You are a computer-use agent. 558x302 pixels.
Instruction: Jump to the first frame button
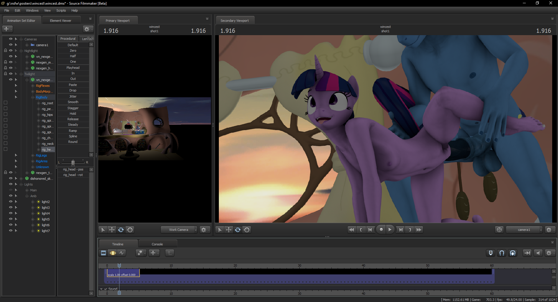click(351, 230)
